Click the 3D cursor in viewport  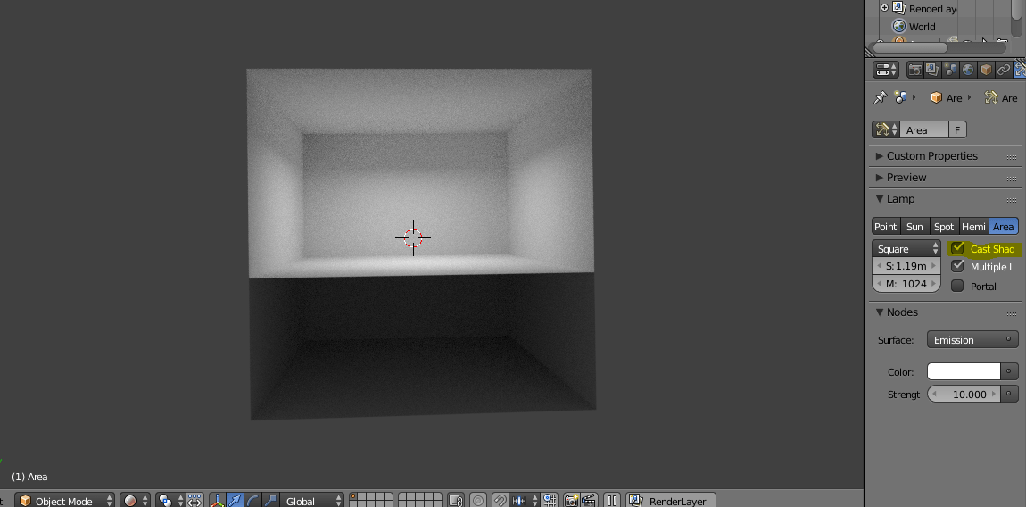413,237
